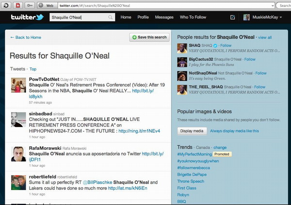Open the lat.ms/kN6iEn link
291x205 pixels.
click(128, 189)
